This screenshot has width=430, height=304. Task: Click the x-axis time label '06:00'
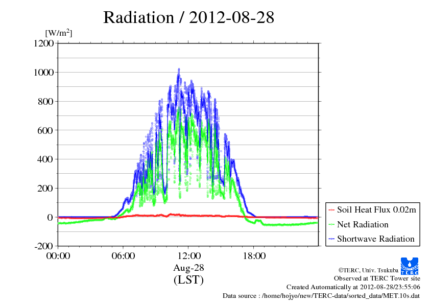pyautogui.click(x=123, y=255)
